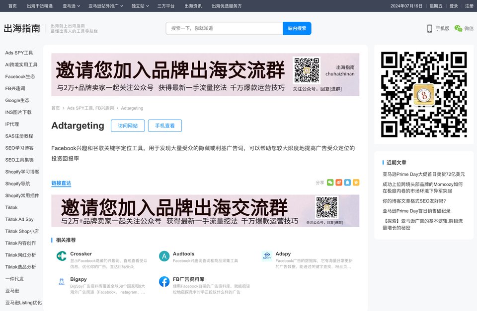Select AI跨境实用工具 in left sidebar
477x311 pixels.
coord(21,64)
